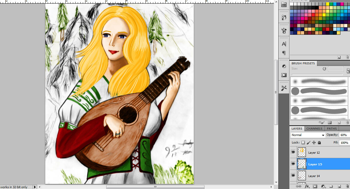Enable lock all for the layer

click(x=319, y=143)
